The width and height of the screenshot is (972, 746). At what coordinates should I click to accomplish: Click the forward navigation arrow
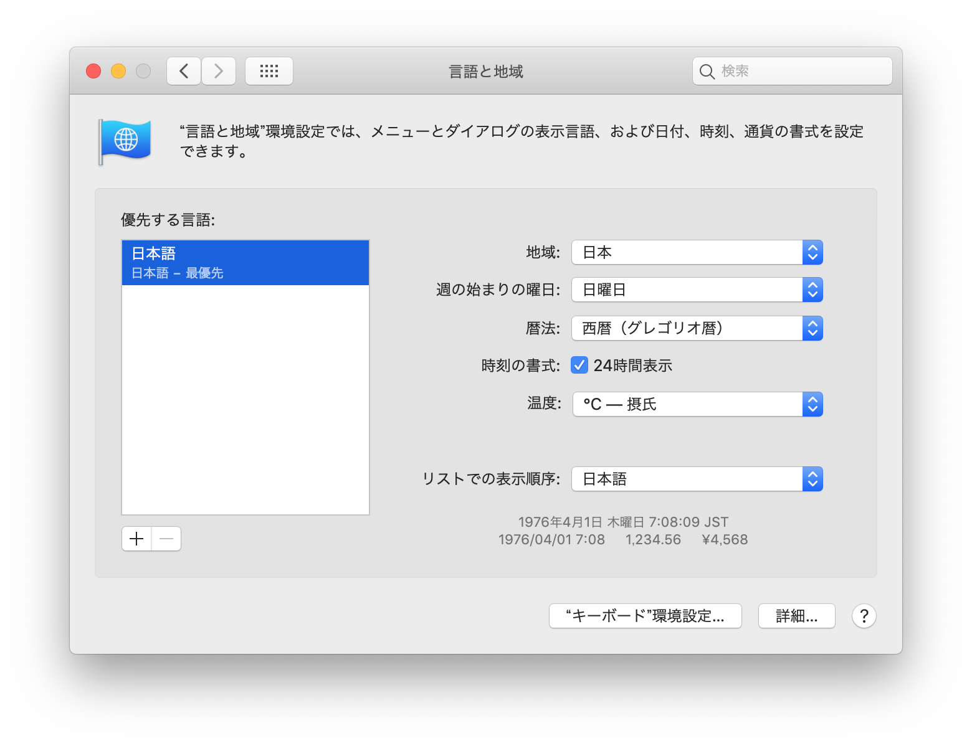pos(219,71)
